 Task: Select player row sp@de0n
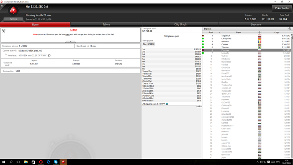click(x=247, y=36)
